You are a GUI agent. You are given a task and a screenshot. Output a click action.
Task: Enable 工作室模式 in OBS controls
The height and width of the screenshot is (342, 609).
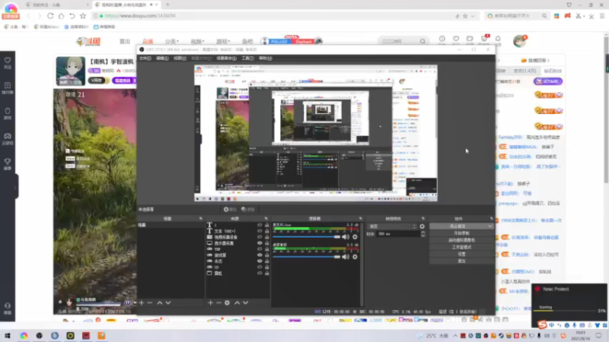pos(461,247)
